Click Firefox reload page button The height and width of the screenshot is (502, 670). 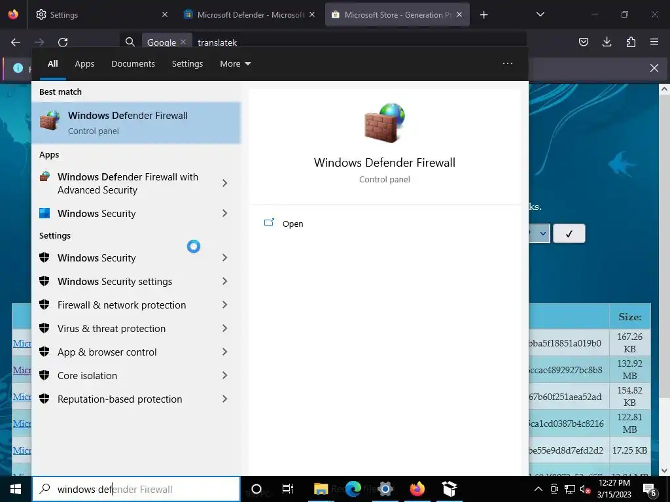63,42
